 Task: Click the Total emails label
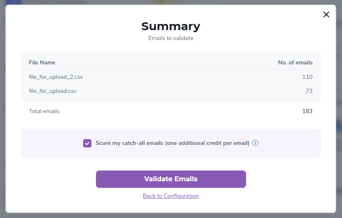[44, 111]
